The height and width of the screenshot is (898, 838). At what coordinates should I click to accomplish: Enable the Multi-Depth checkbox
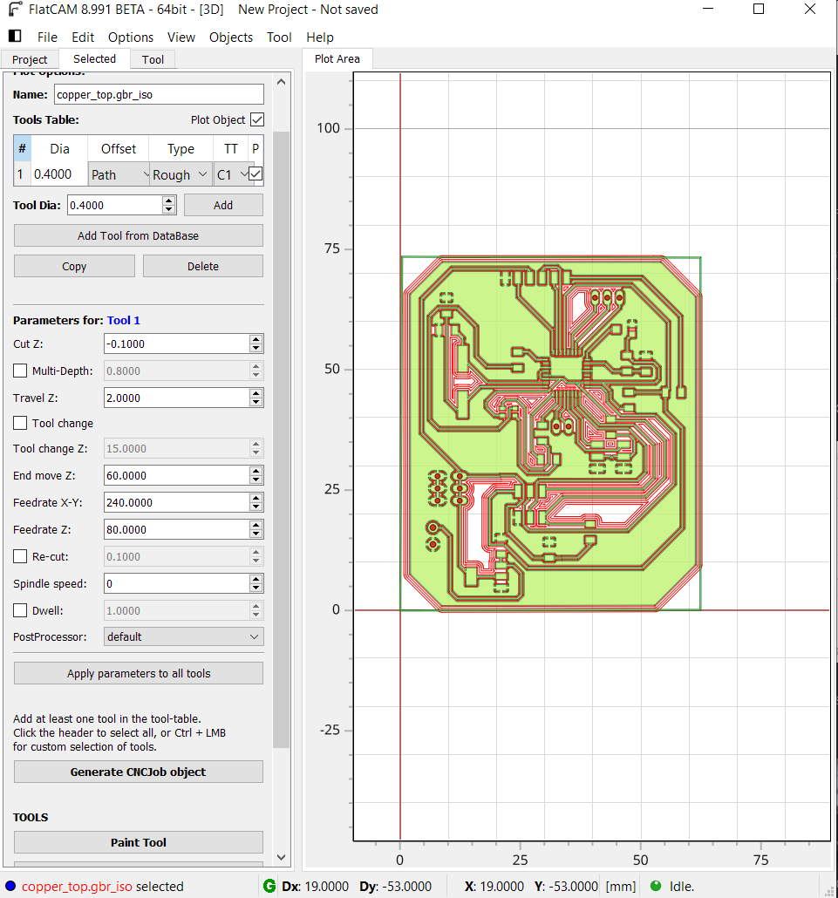point(20,371)
